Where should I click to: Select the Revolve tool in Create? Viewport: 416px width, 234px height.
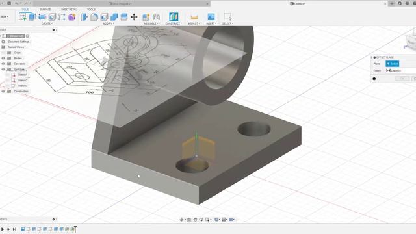pos(42,17)
